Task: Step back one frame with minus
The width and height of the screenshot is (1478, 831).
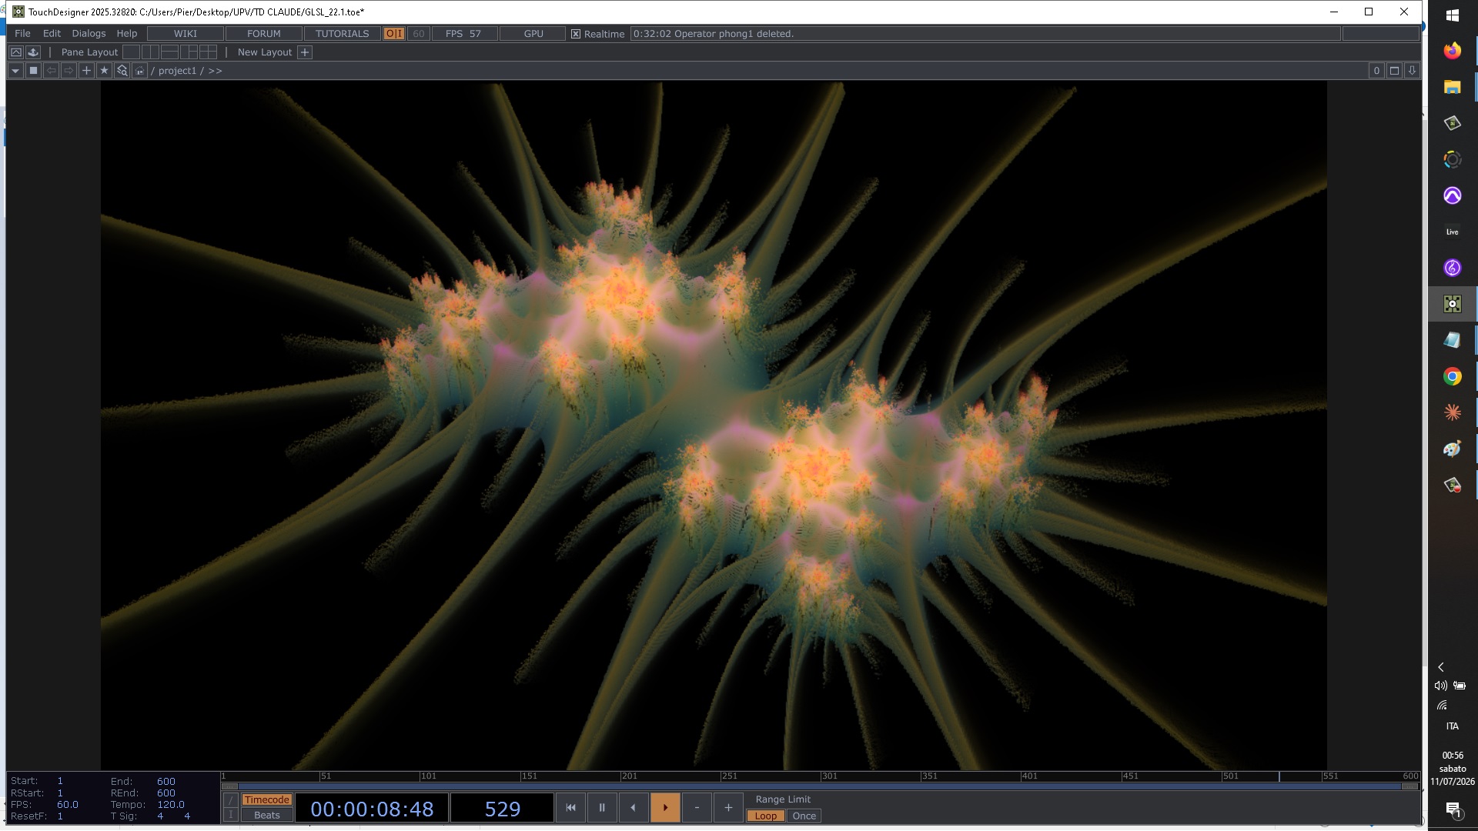Action: [697, 807]
